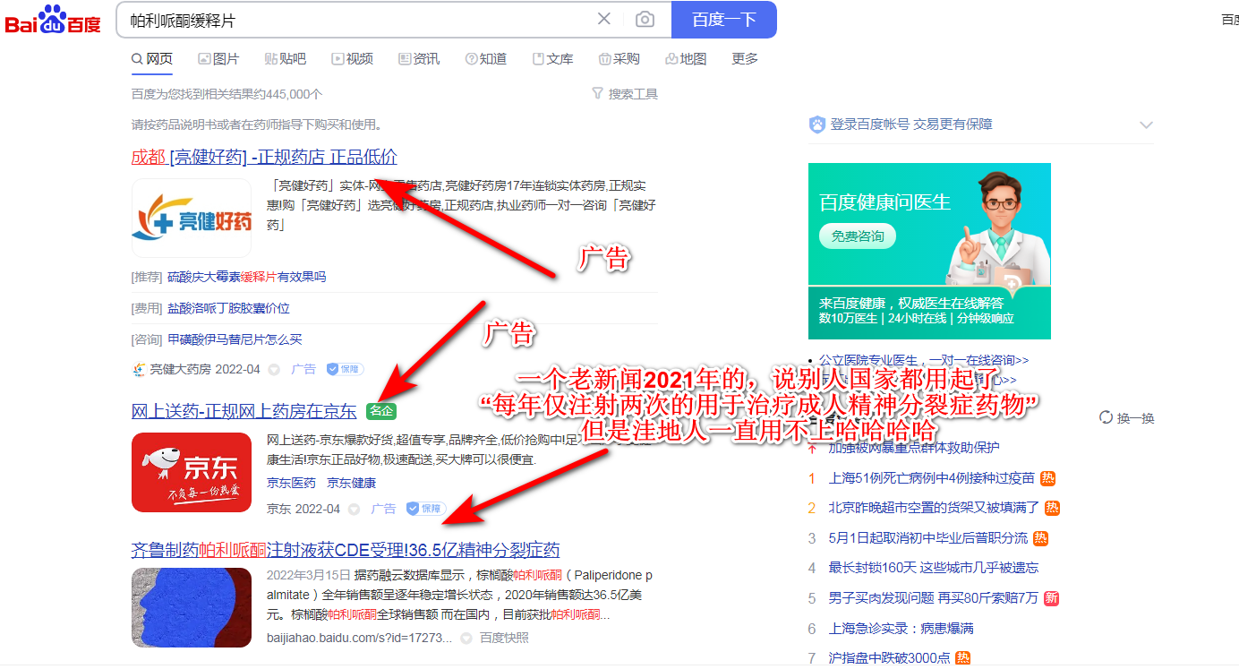Open hot item 上海51例死亡病例中4例接种过疫苗
This screenshot has height=669, width=1239.
[932, 478]
